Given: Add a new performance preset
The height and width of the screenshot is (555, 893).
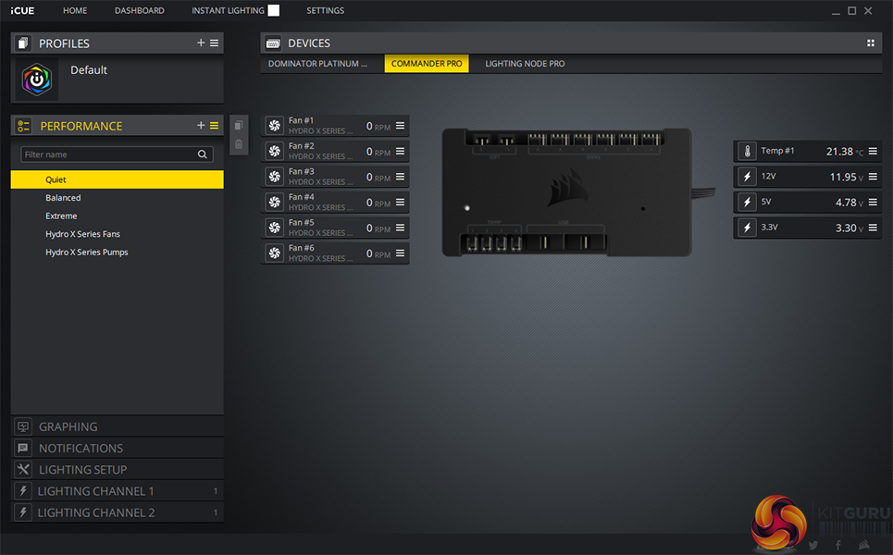Looking at the screenshot, I should click(x=201, y=125).
